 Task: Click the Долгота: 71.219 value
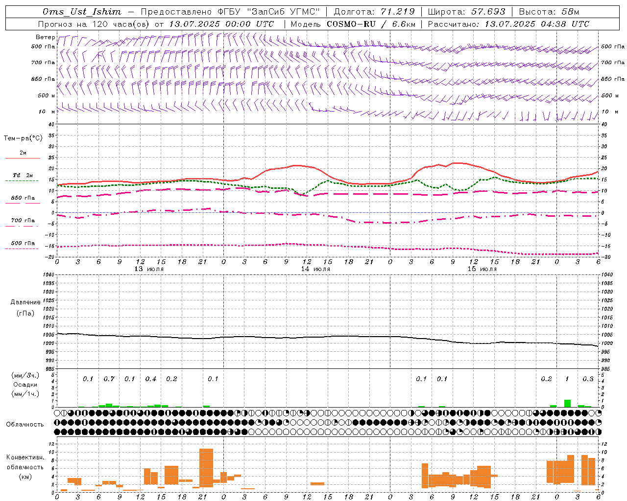coord(374,12)
